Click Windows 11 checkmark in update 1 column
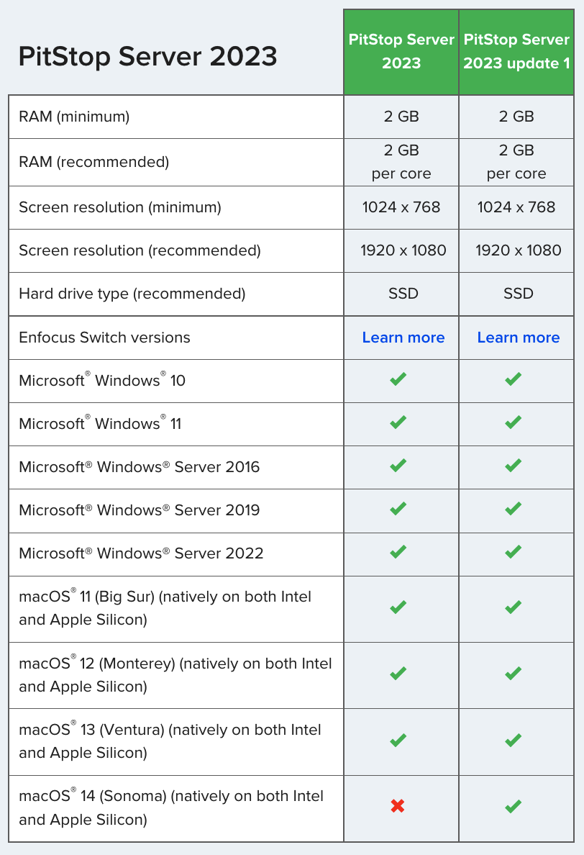 tap(514, 422)
